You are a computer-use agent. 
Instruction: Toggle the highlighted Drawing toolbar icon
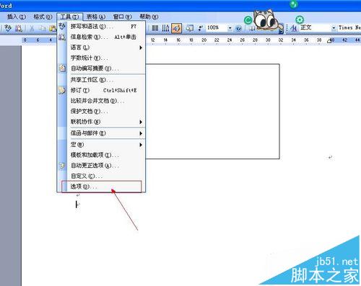[x=176, y=28]
